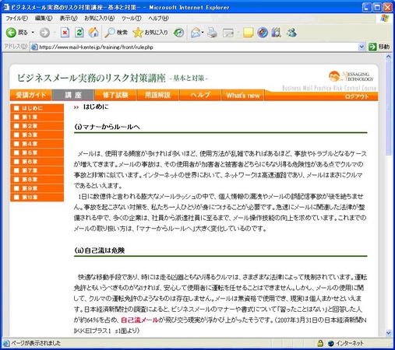
Task: Open Favorites with the star icon
Action: pos(138,33)
